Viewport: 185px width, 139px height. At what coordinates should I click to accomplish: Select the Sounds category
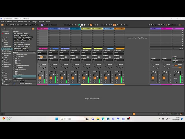[6, 42]
